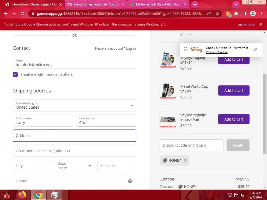Image resolution: width=267 pixels, height=200 pixels.
Task: Click the Last name field
Action: click(106, 121)
